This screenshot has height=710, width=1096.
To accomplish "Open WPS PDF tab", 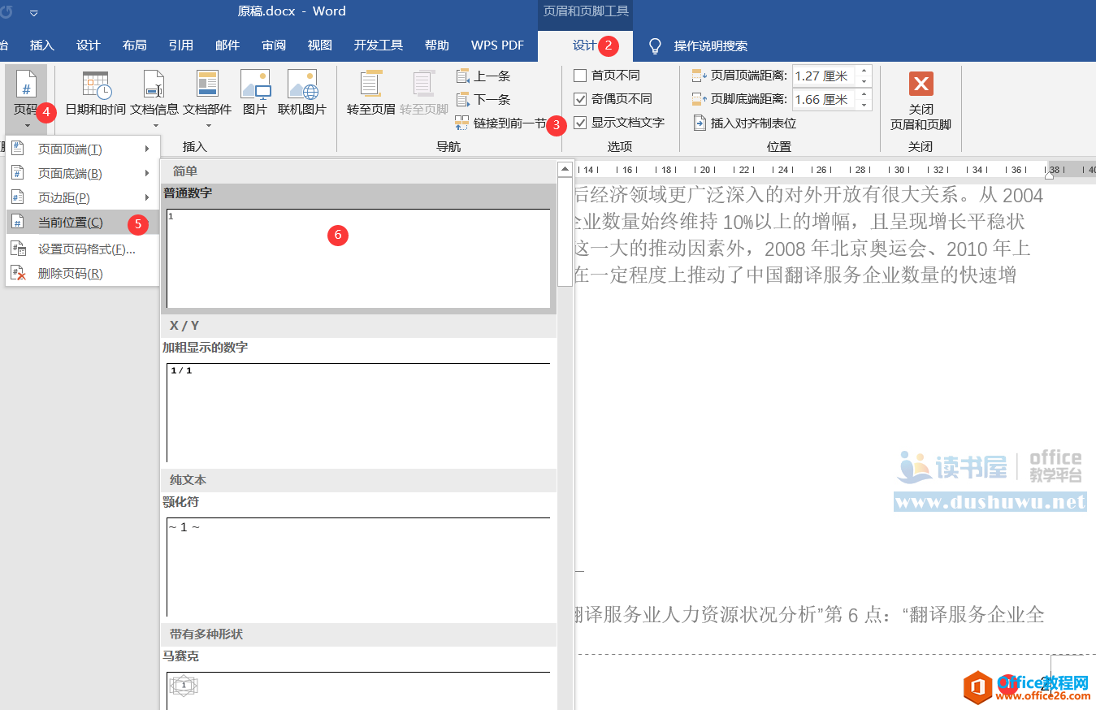I will click(x=498, y=45).
